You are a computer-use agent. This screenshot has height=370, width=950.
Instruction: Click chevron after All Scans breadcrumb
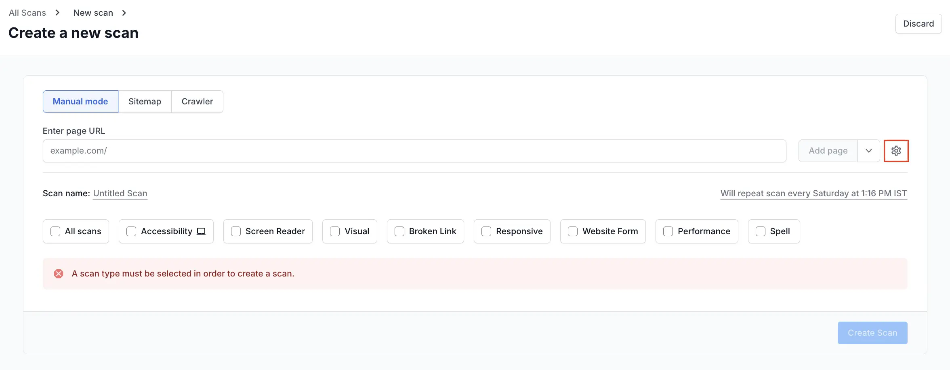(57, 13)
